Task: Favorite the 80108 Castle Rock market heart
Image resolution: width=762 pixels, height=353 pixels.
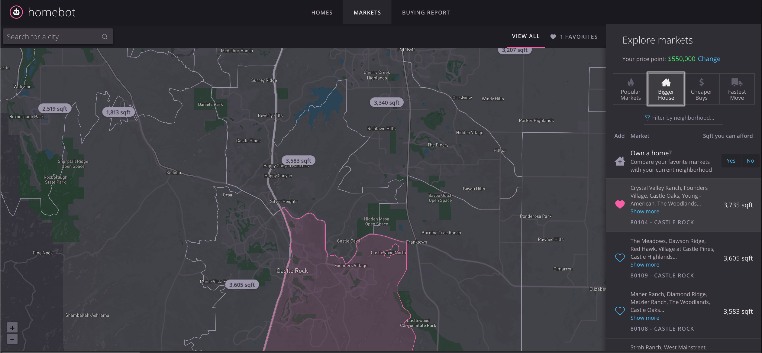Action: tap(620, 311)
